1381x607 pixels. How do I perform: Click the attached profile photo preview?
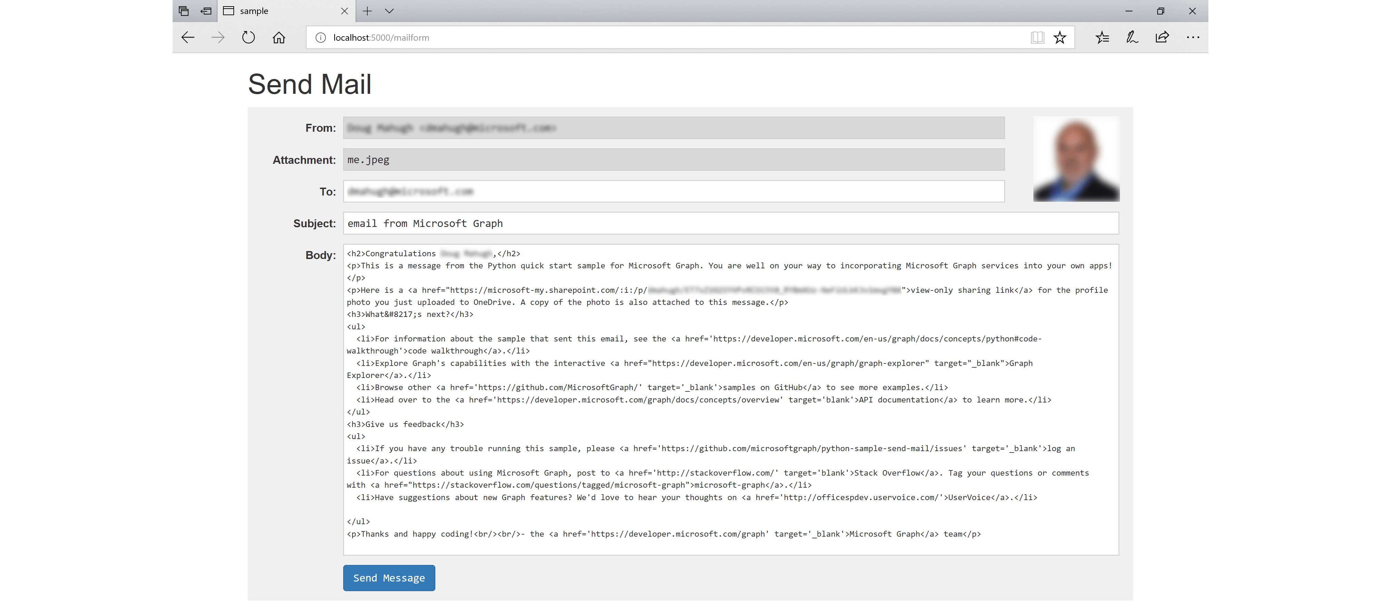(x=1075, y=159)
